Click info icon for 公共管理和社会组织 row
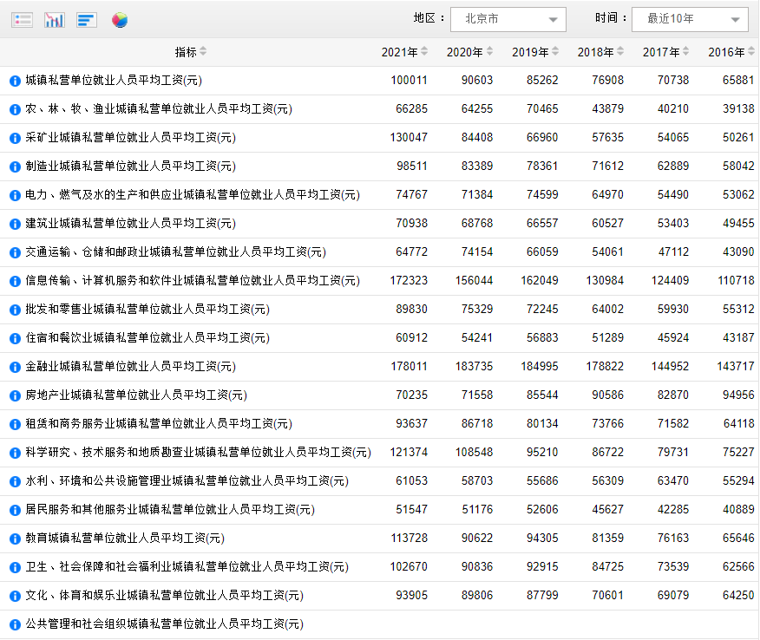The height and width of the screenshot is (640, 760). coord(15,624)
